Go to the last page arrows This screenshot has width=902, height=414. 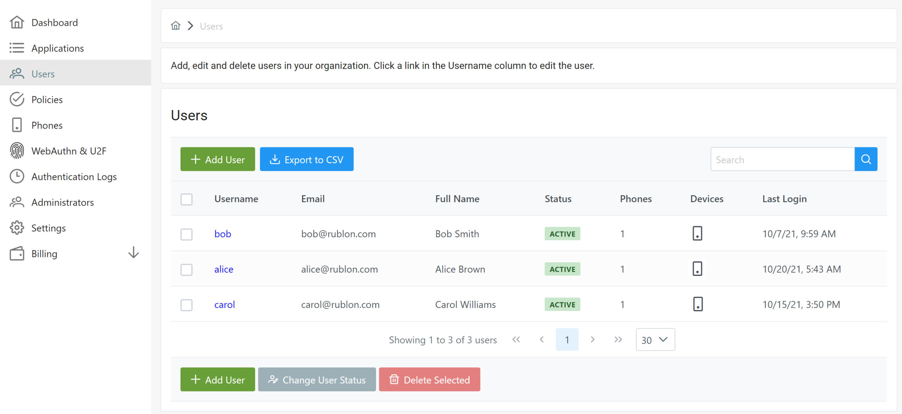click(618, 340)
